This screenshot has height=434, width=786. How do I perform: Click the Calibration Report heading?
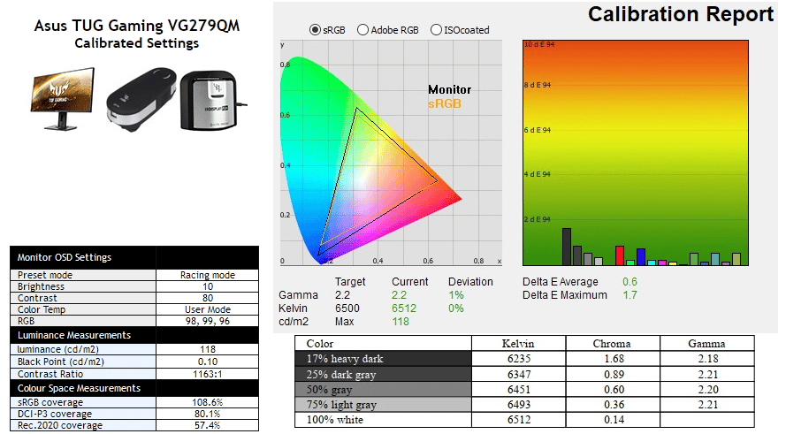tap(681, 14)
